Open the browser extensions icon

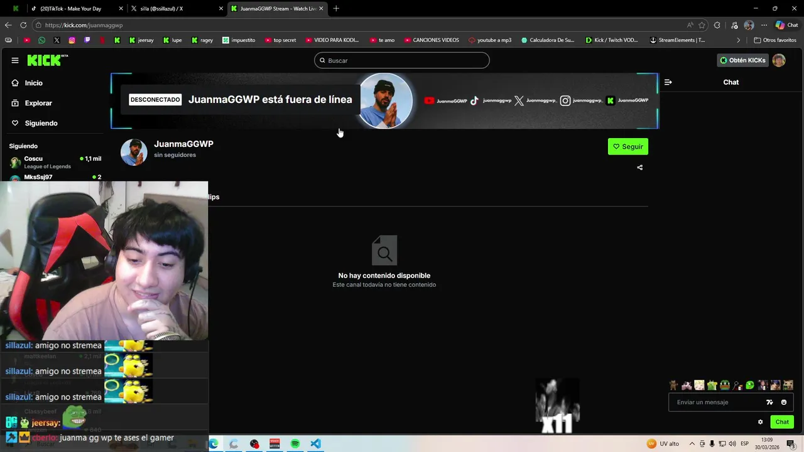717,25
